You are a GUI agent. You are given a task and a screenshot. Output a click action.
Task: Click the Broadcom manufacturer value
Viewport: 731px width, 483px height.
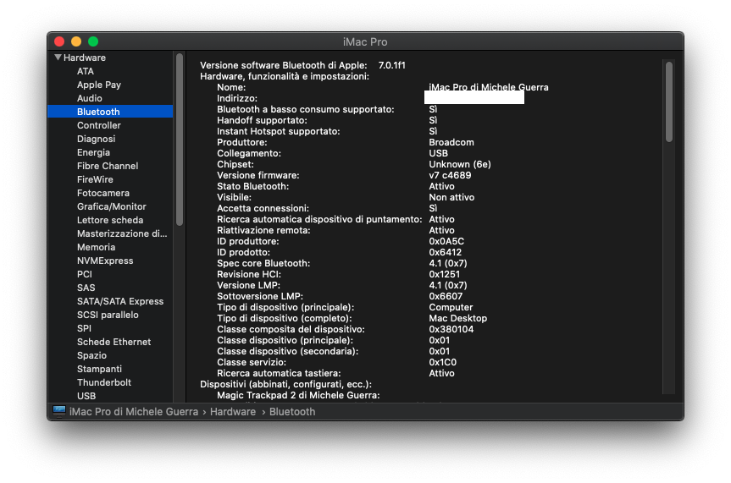[451, 142]
